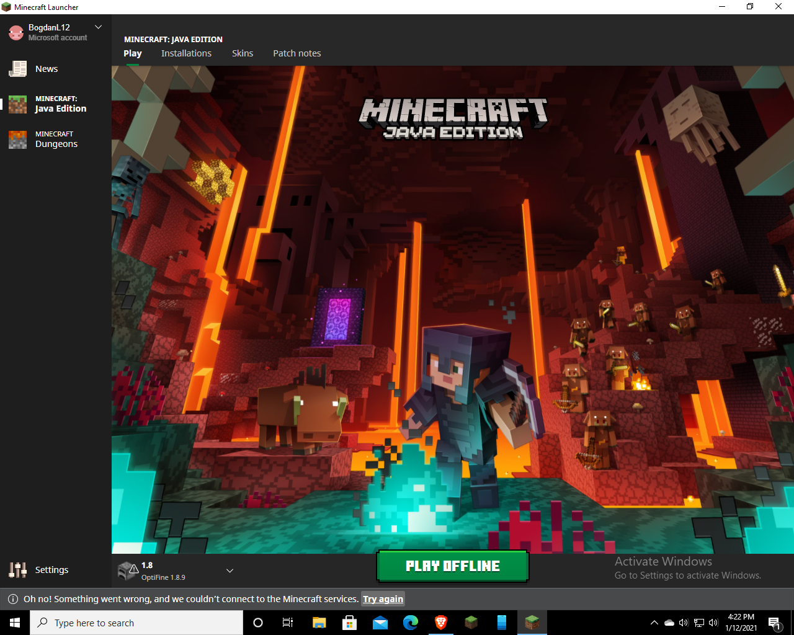Viewport: 794px width, 635px height.
Task: Open Microsoft Edge from taskbar
Action: click(x=411, y=623)
